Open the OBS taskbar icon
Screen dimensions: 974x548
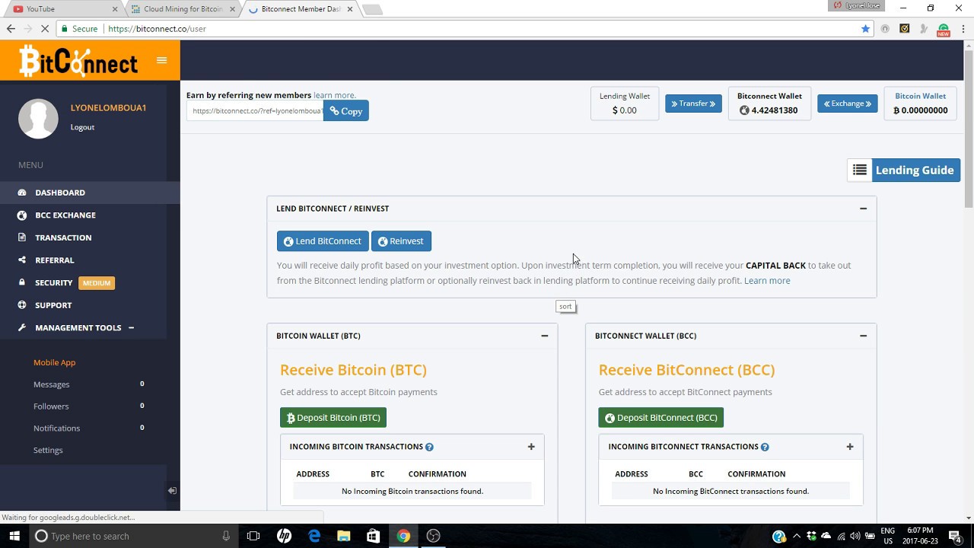point(433,536)
